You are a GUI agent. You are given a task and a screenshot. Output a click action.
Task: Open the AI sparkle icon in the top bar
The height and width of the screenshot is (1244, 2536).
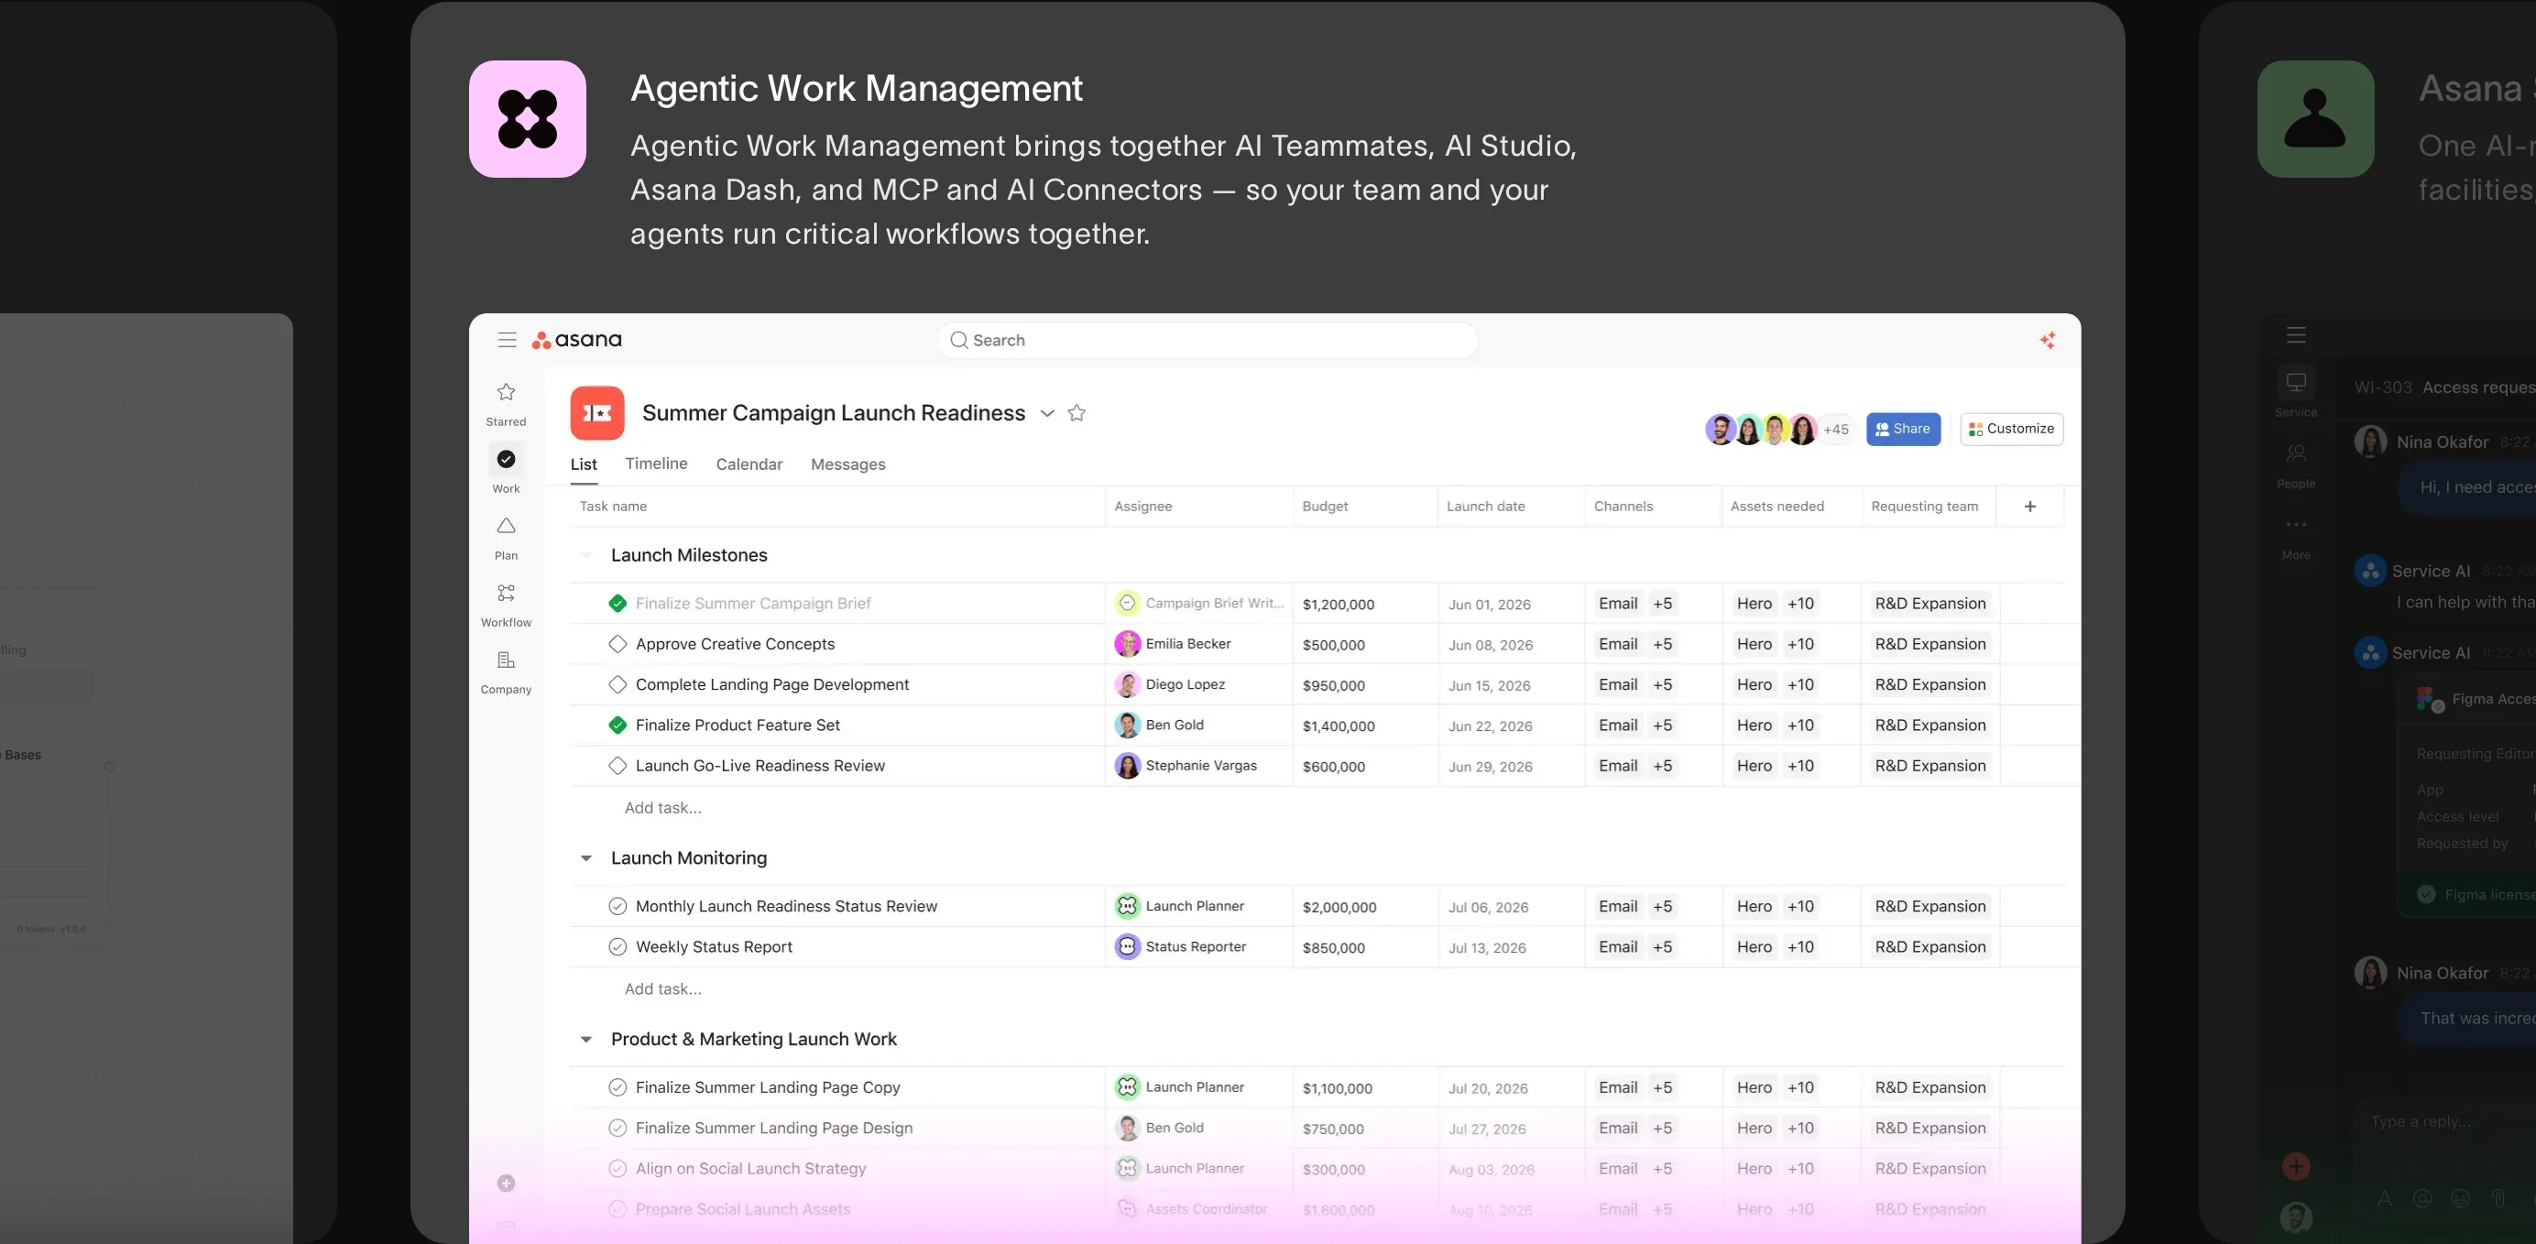[2048, 340]
